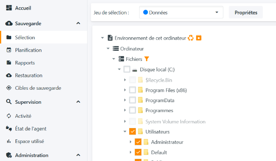Click the Sauvegarde cloud upload icon
276x161 pixels.
point(9,23)
